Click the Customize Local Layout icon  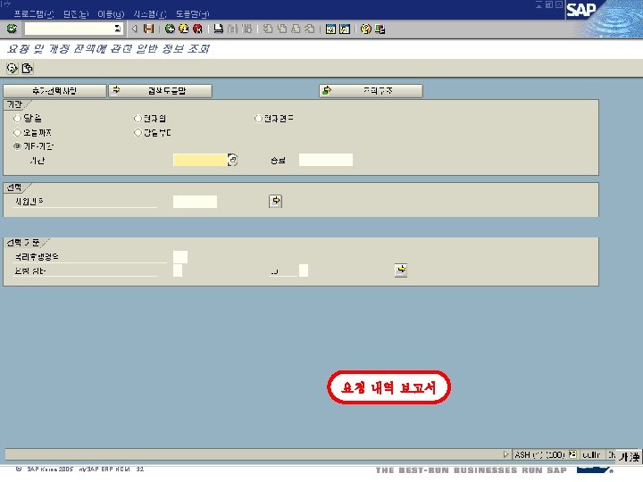pyautogui.click(x=380, y=29)
